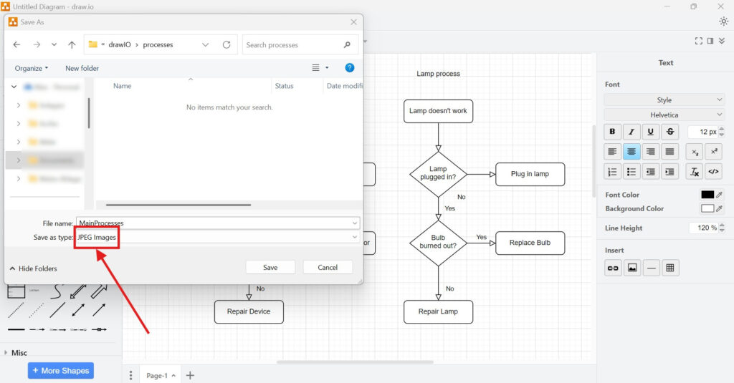Viewport: 734px width, 383px height.
Task: Open the Organize menu
Action: point(32,68)
